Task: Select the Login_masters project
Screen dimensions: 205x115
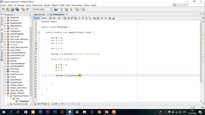Action: point(15,50)
